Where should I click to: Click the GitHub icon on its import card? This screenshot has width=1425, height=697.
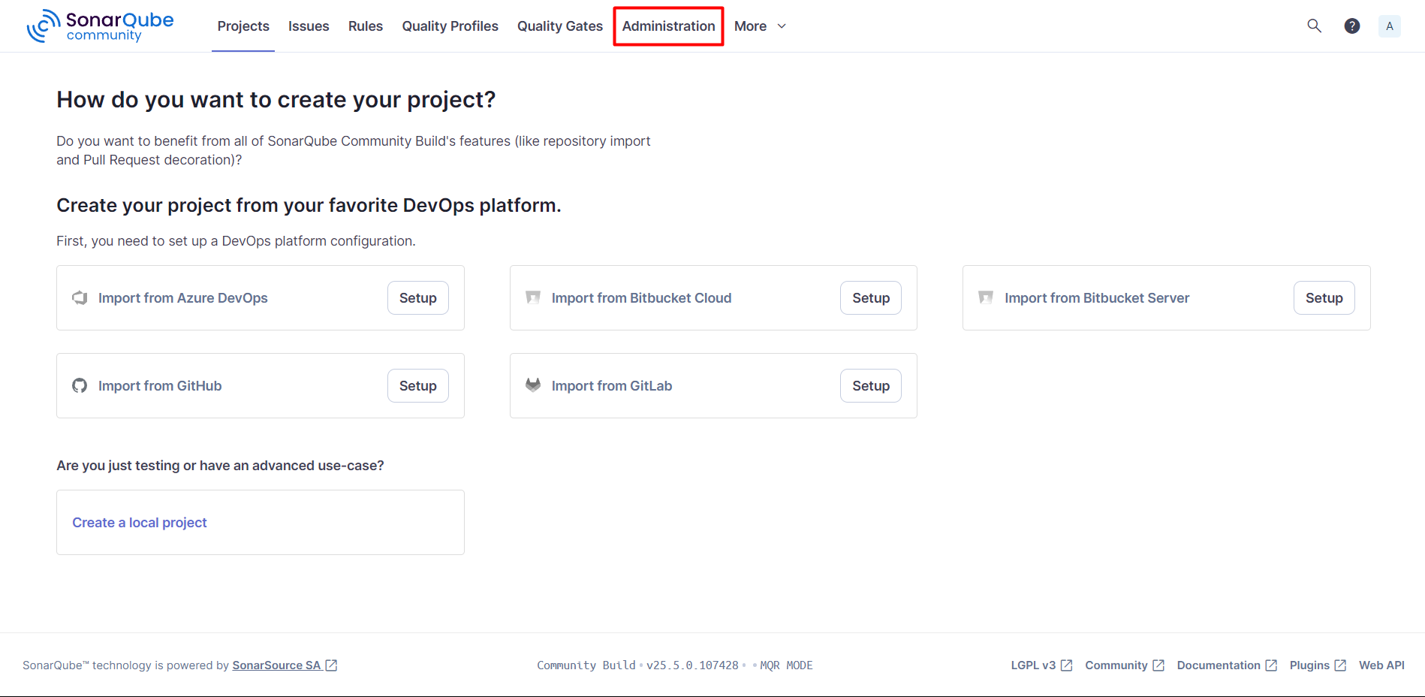(x=80, y=385)
